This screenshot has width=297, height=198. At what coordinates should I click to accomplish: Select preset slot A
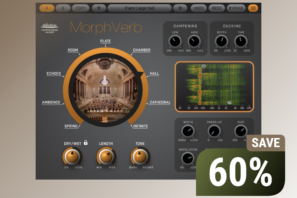coord(47,8)
